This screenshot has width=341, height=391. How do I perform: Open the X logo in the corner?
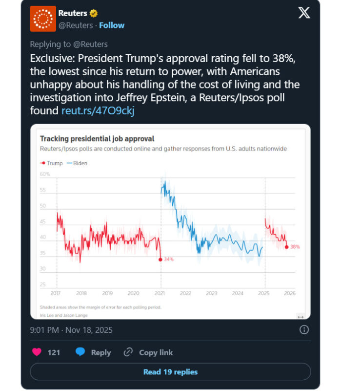pyautogui.click(x=304, y=13)
